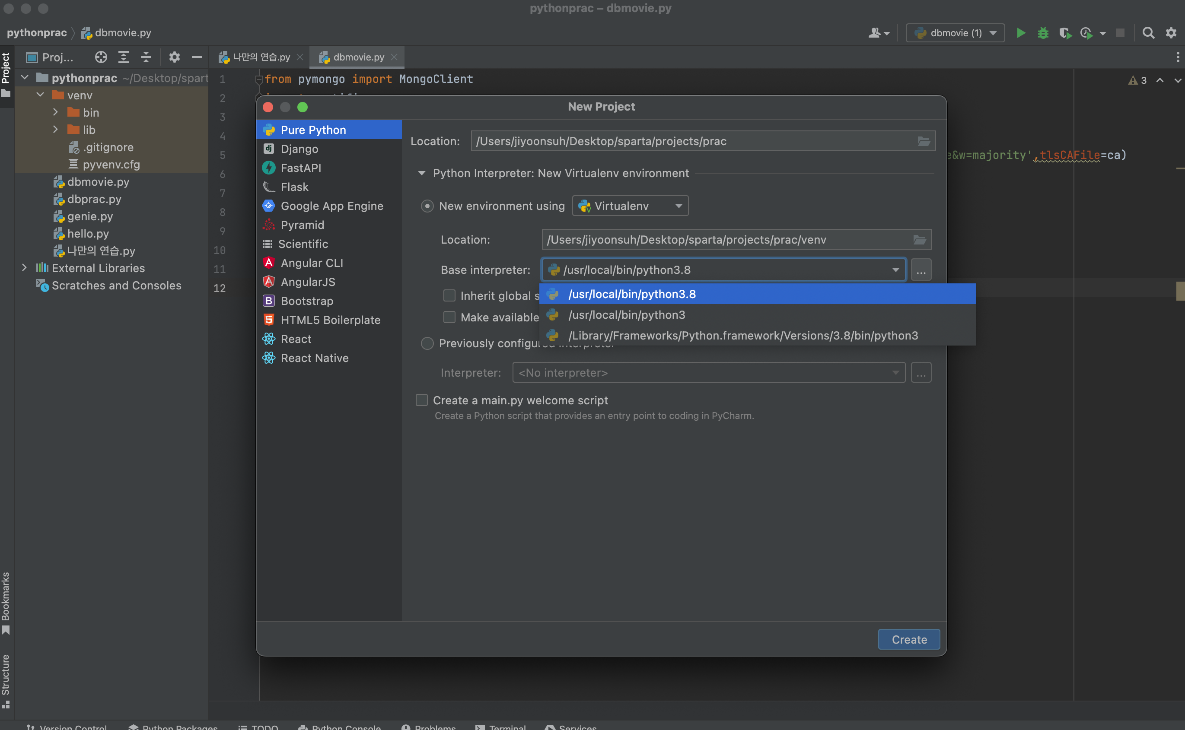
Task: Enable Create a main.py welcome script
Action: 421,400
